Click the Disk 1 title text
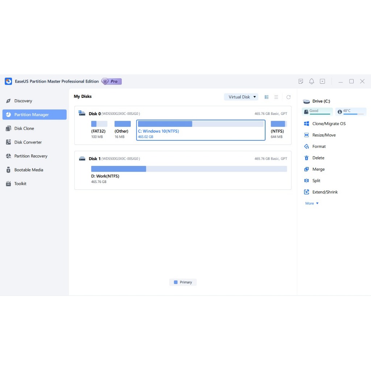Image resolution: width=371 pixels, height=371 pixels. click(x=95, y=159)
